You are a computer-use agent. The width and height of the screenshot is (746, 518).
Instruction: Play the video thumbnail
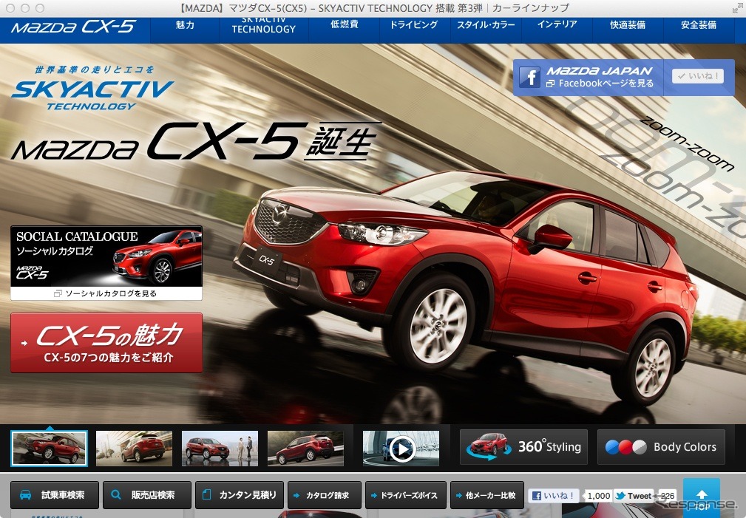[401, 448]
